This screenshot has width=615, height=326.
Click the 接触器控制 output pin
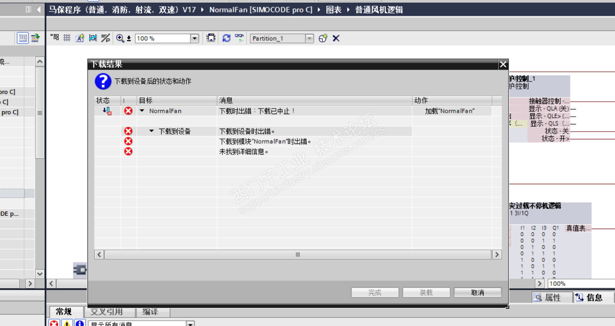coord(549,101)
